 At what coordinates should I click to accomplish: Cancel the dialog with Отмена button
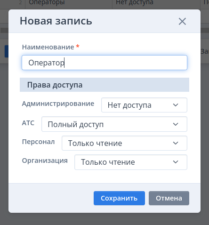169,198
